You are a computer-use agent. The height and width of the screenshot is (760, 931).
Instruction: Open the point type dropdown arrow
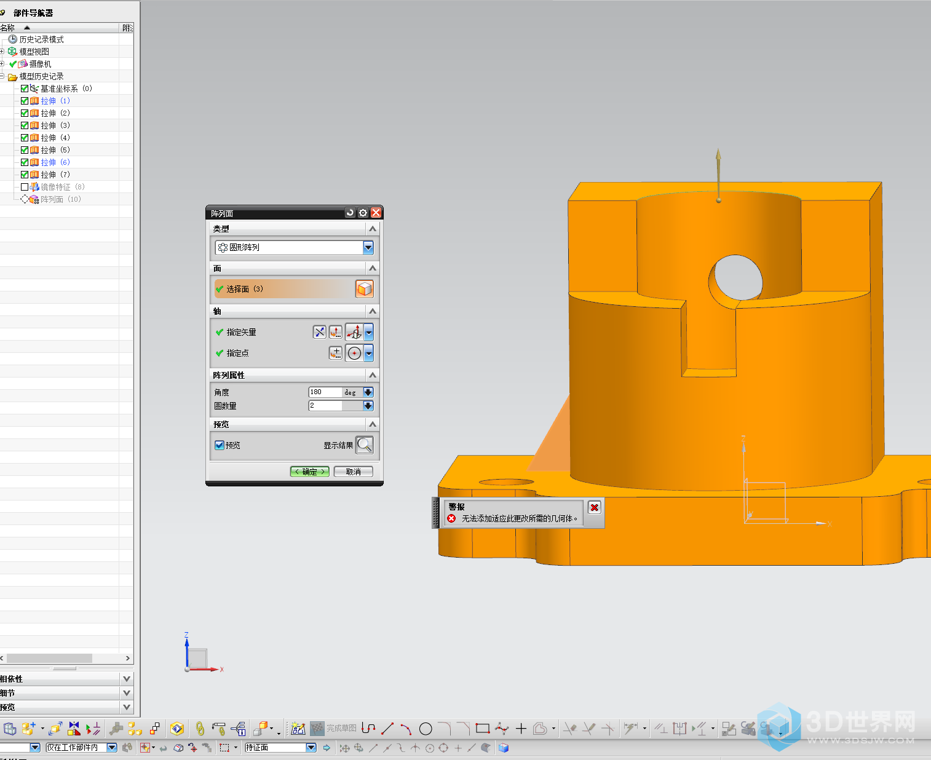tap(369, 353)
